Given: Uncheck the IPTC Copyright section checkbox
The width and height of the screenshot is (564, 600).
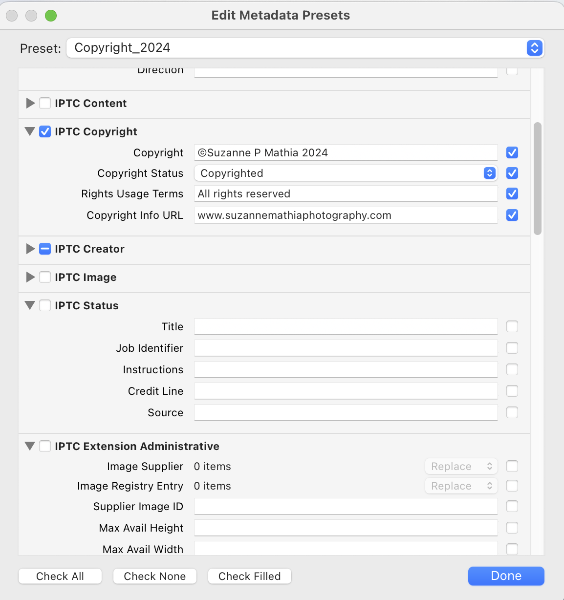Looking at the screenshot, I should coord(45,131).
